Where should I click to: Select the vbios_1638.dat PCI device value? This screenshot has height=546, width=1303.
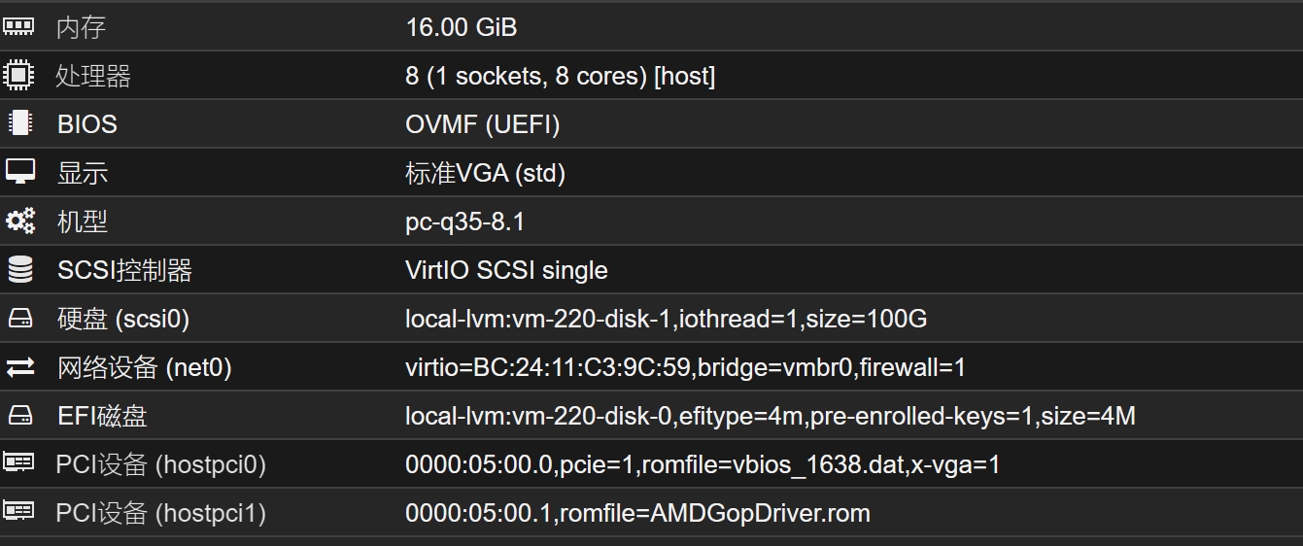pyautogui.click(x=703, y=464)
